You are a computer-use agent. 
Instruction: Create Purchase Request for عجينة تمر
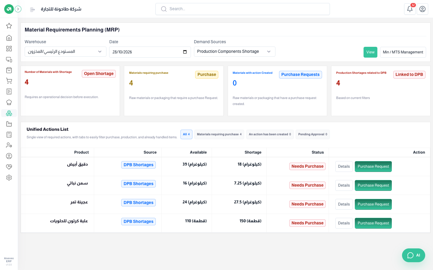tap(373, 204)
